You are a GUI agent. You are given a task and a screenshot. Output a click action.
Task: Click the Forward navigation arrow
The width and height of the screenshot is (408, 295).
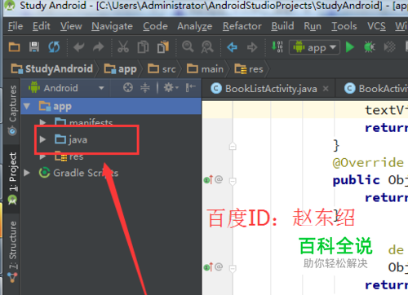click(252, 47)
